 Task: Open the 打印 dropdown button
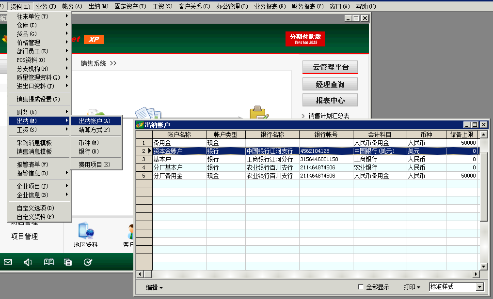(412, 287)
